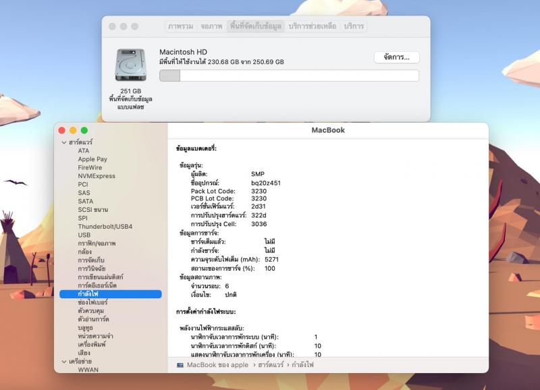
Task: Click the full charge capacity value 5271
Action: (x=272, y=260)
